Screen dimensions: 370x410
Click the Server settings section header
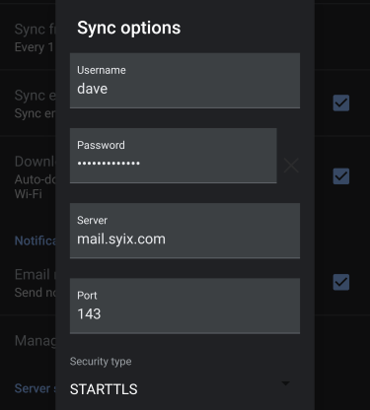tap(35, 388)
